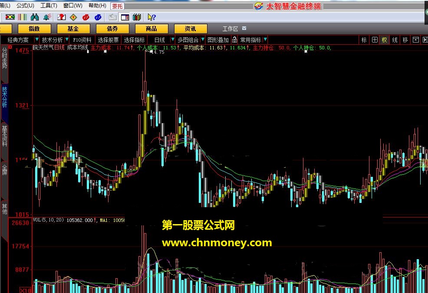Viewport: 428px width, 293px height.
Task: Click the red question mark chart icon
Action: (x=61, y=17)
